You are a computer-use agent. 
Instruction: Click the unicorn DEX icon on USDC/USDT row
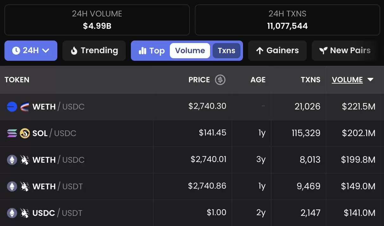pos(25,213)
